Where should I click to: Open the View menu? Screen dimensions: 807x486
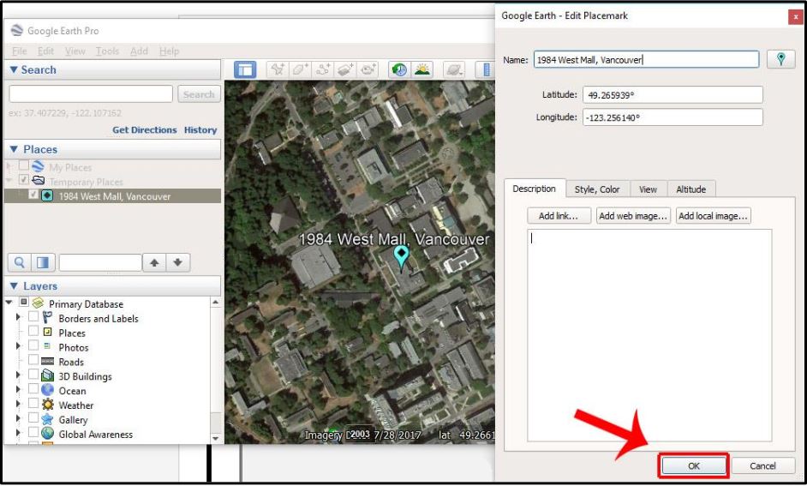click(75, 51)
